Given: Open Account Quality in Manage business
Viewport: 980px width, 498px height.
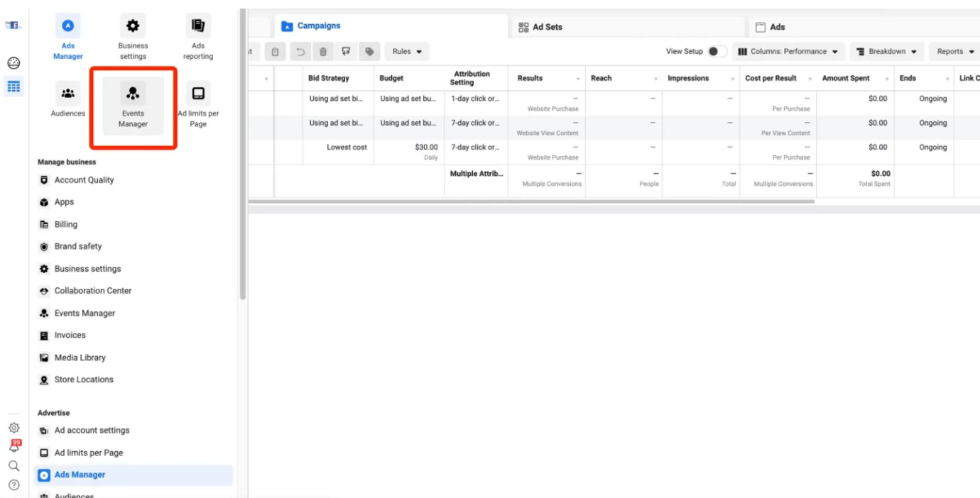Looking at the screenshot, I should coord(84,180).
